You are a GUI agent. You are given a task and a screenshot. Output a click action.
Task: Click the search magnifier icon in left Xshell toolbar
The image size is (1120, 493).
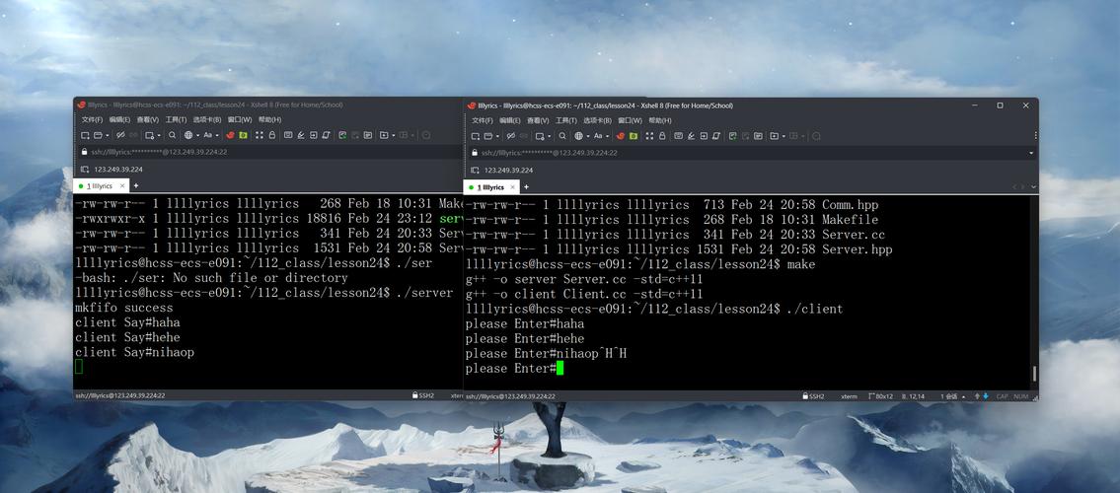(172, 135)
